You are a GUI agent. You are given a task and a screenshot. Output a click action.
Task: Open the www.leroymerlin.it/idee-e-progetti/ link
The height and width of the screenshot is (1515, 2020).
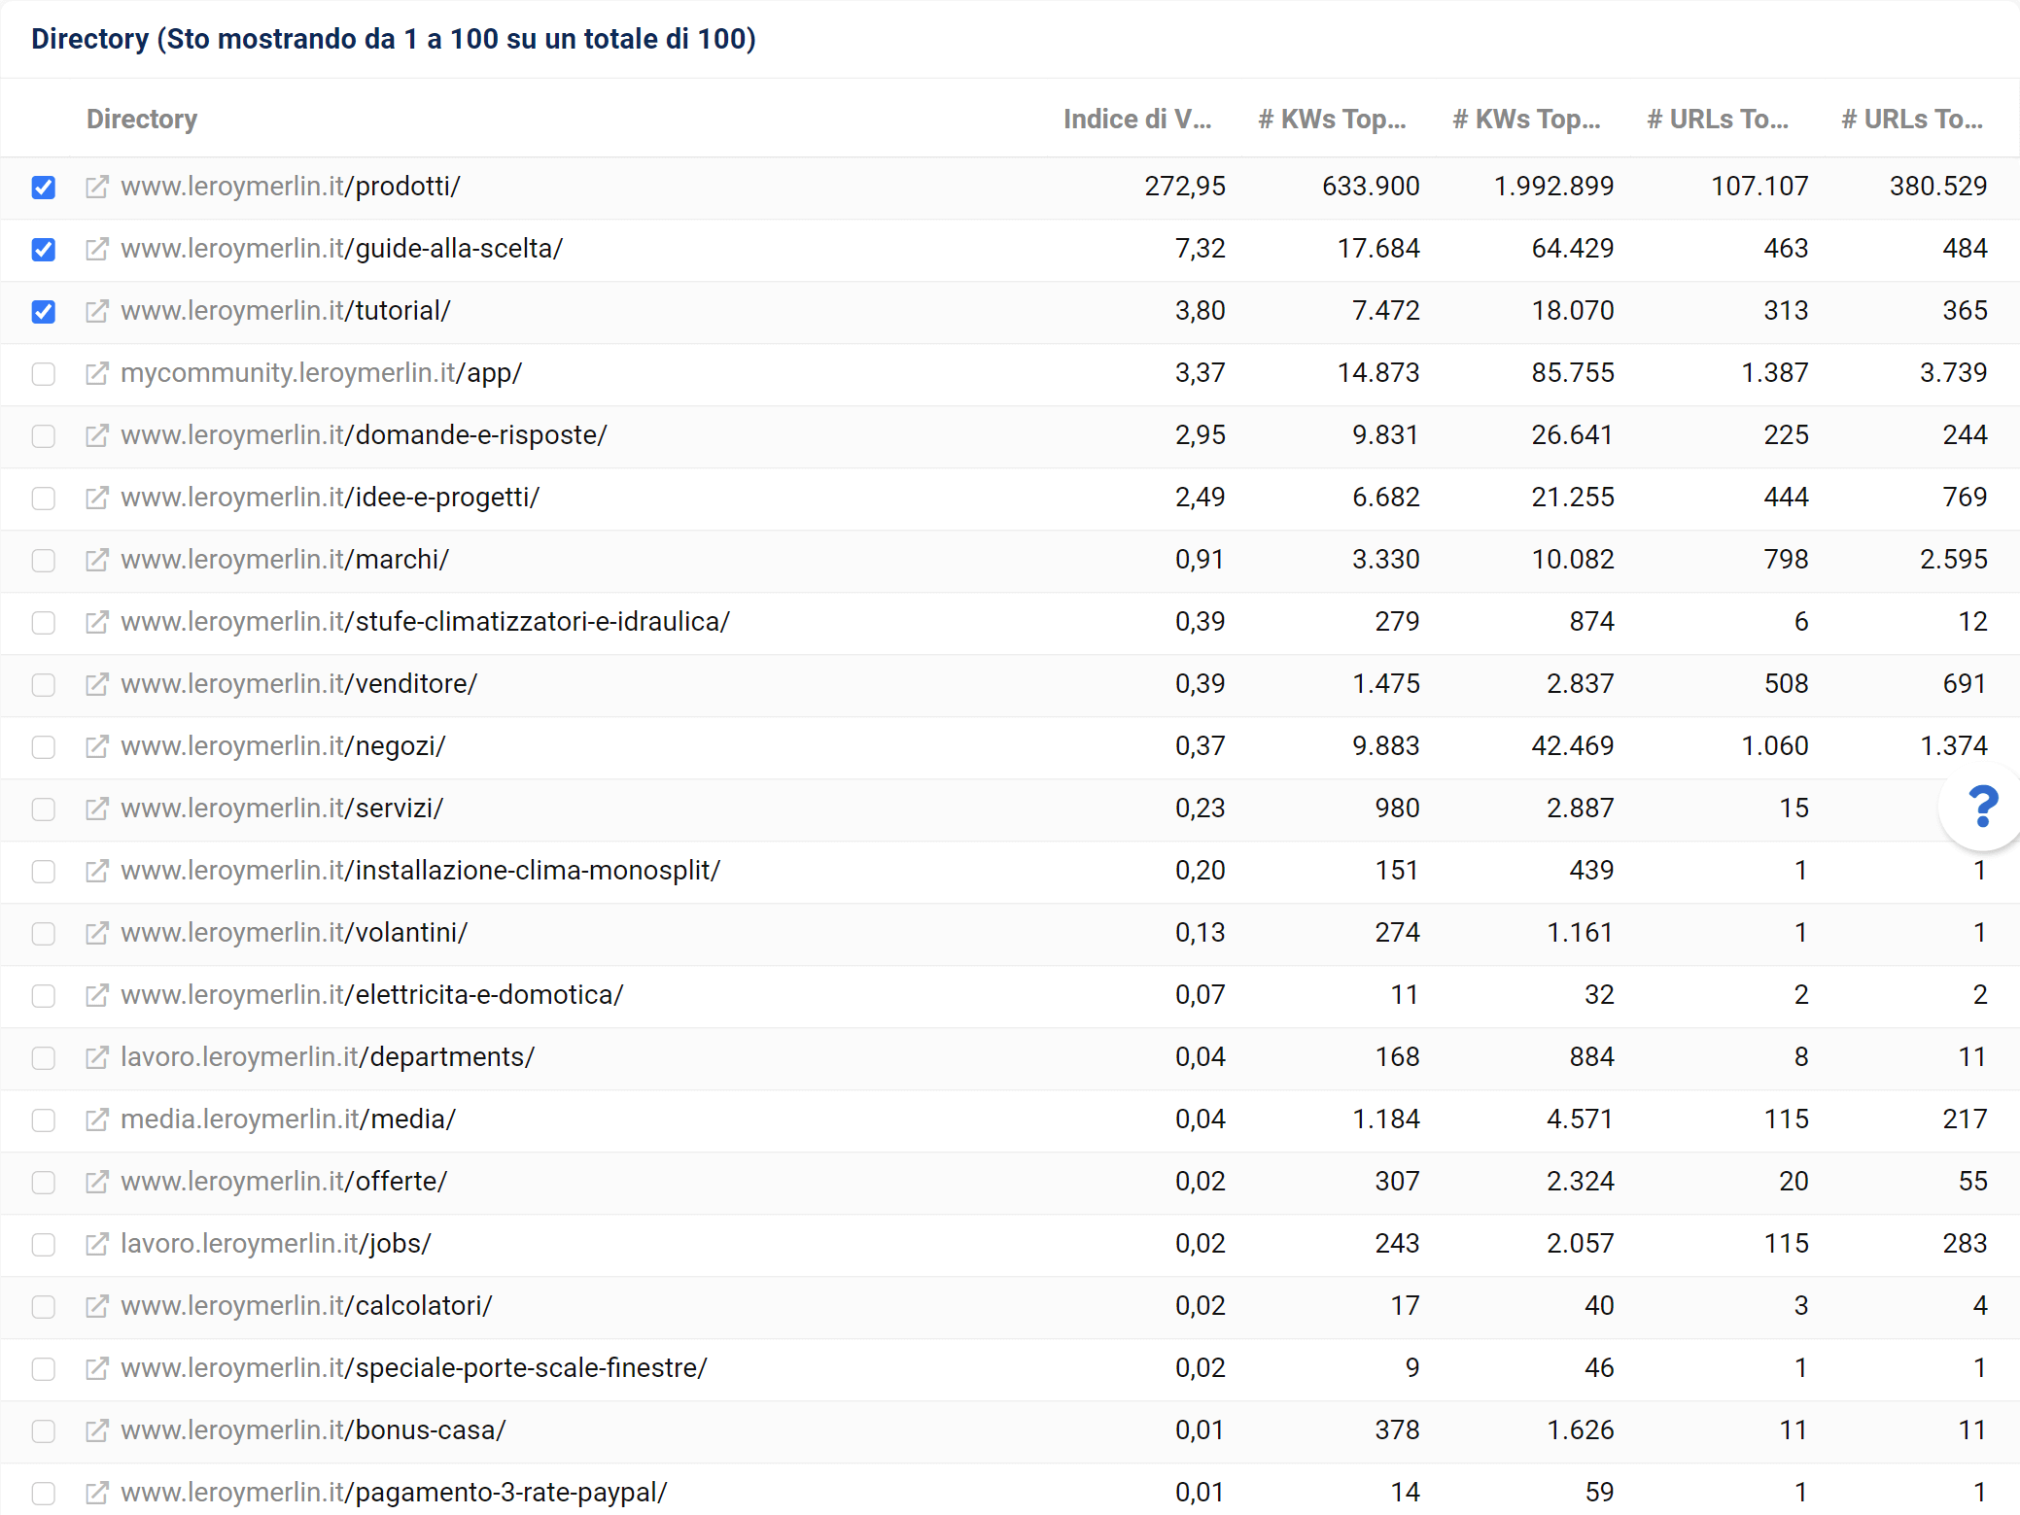coord(331,498)
